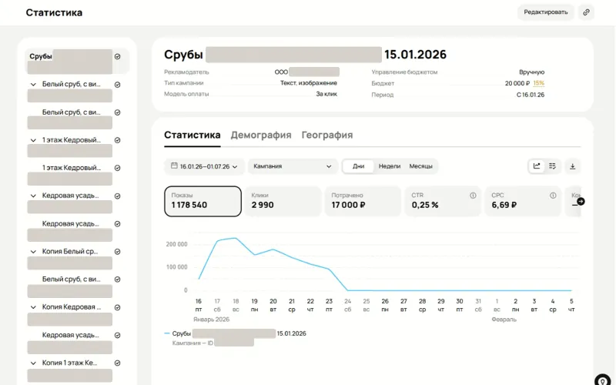
Task: Open the help widget icon in bottom corner
Action: [603, 380]
